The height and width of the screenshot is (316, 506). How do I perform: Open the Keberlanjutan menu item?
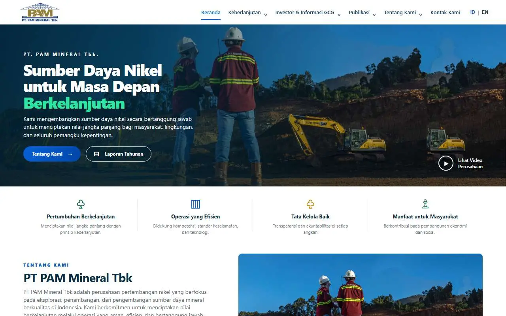(x=244, y=12)
